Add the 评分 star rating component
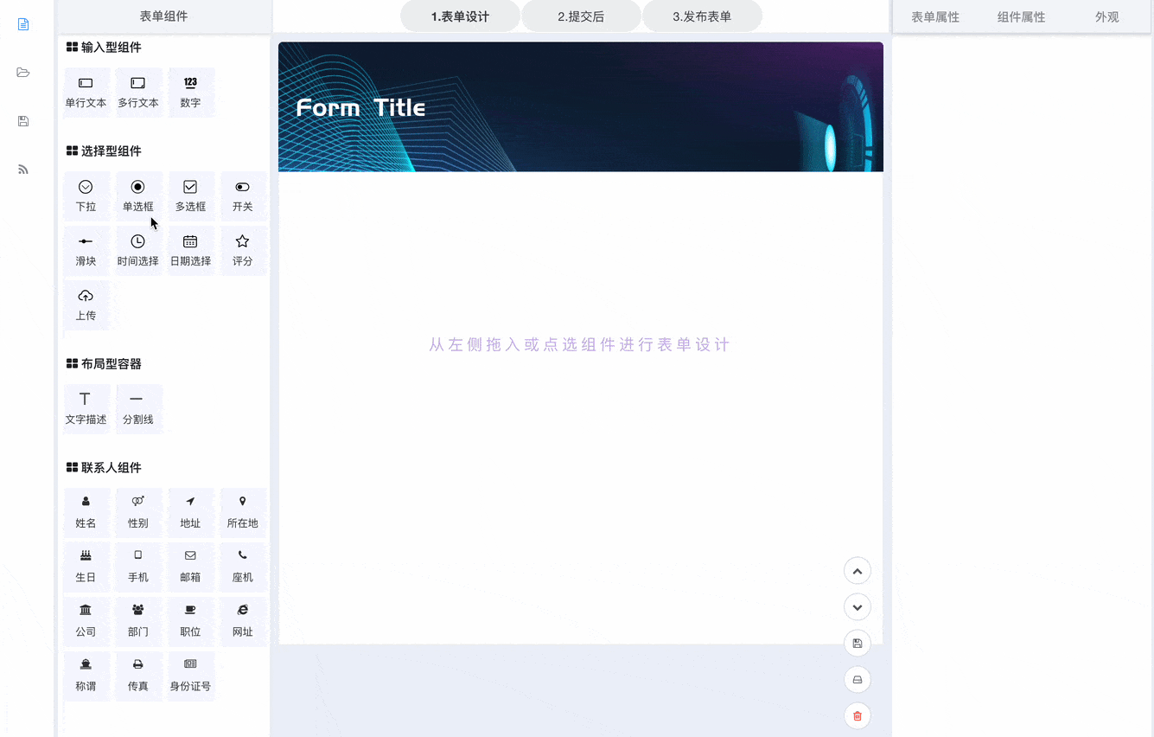 [243, 250]
